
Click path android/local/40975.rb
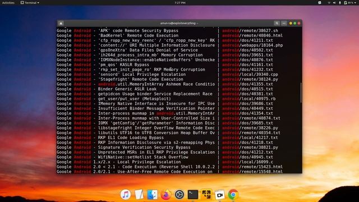[x=248, y=99]
